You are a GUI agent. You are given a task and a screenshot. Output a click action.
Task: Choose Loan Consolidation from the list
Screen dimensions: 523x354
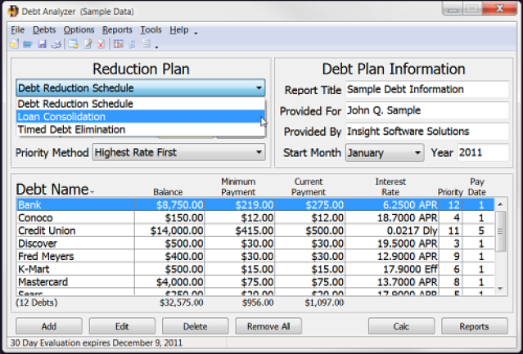click(141, 117)
